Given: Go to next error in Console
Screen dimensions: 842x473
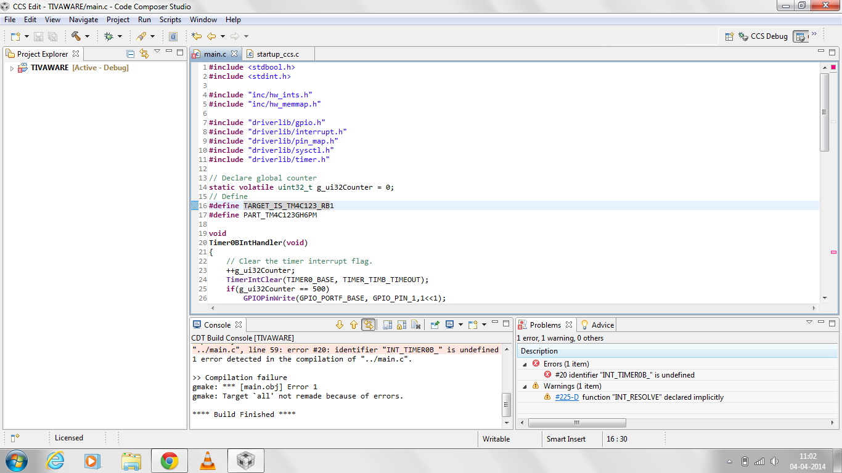Looking at the screenshot, I should 339,325.
